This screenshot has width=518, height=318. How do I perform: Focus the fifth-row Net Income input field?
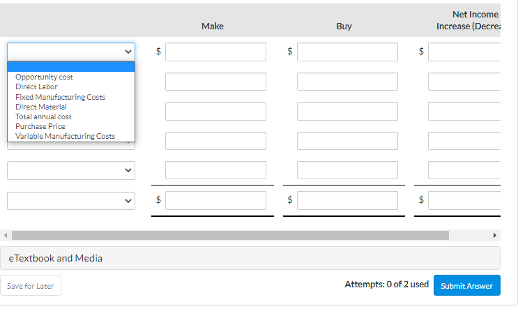coord(464,170)
